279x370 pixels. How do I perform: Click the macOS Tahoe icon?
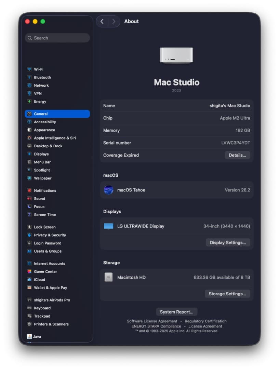coord(109,190)
